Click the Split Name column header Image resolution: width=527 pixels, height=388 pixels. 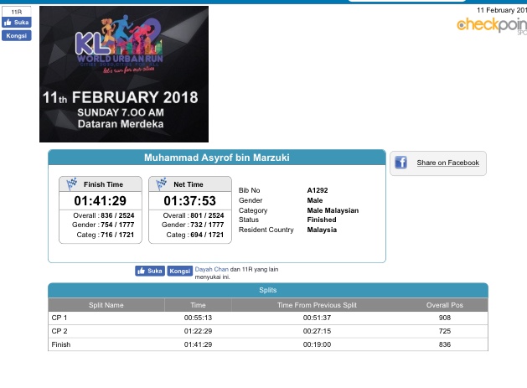point(106,305)
